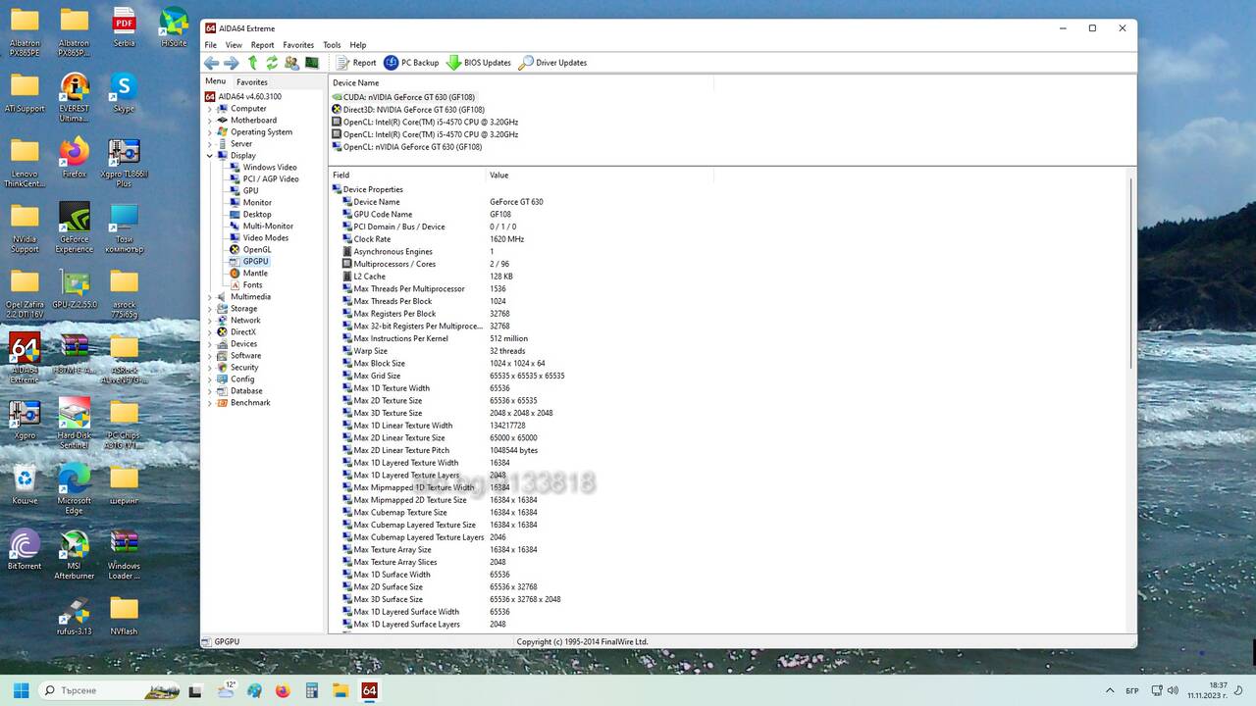Screen dimensions: 1256x706
Task: Expand the Motherboard tree node
Action: (210, 121)
